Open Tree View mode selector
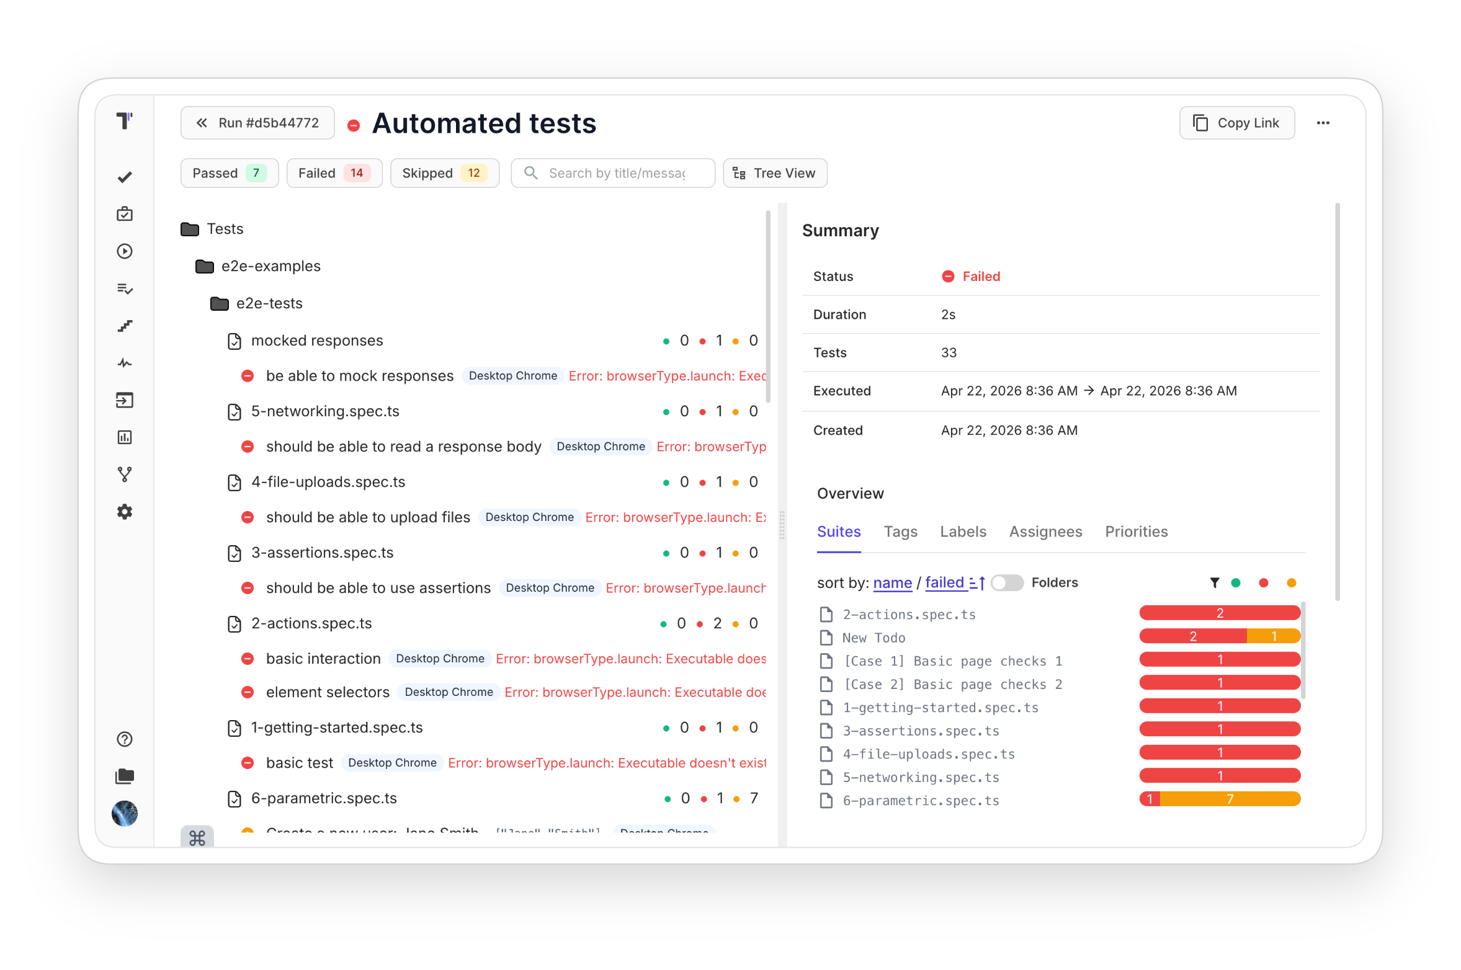Image resolution: width=1461 pixels, height=970 pixels. click(774, 173)
